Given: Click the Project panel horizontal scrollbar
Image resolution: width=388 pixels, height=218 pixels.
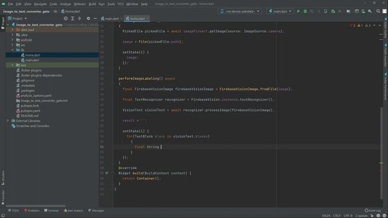Looking at the screenshot, I should click(x=36, y=206).
